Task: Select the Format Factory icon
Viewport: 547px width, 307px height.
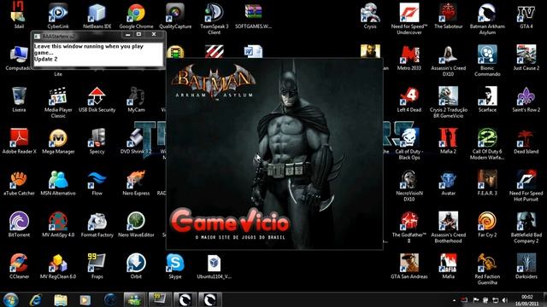Action: coord(97,223)
